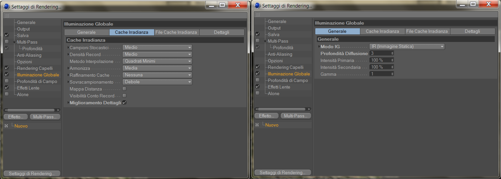Open File Cache Irradianza tab in right window
The width and height of the screenshot is (501, 179).
[x=427, y=31]
